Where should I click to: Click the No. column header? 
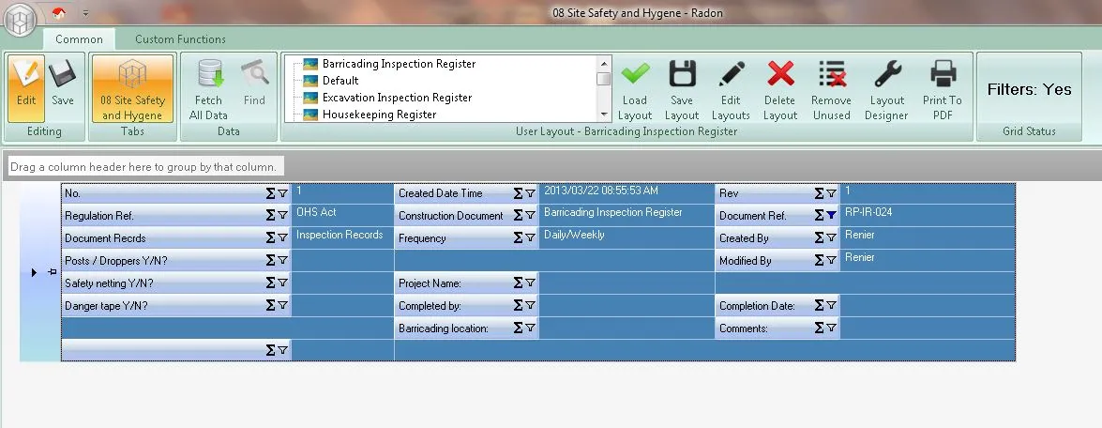176,192
